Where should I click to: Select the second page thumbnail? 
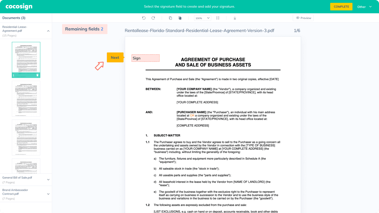26,99
